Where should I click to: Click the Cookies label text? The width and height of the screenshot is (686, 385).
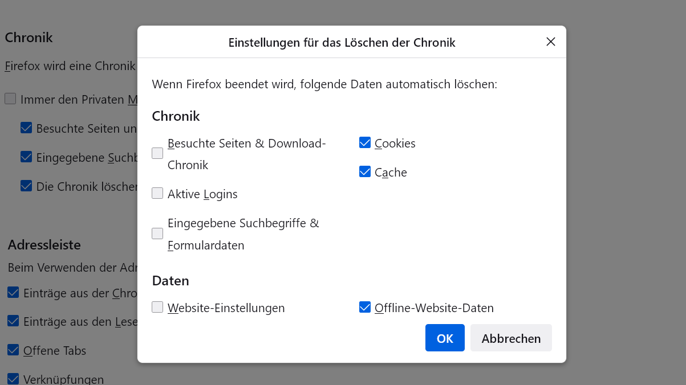tap(395, 144)
